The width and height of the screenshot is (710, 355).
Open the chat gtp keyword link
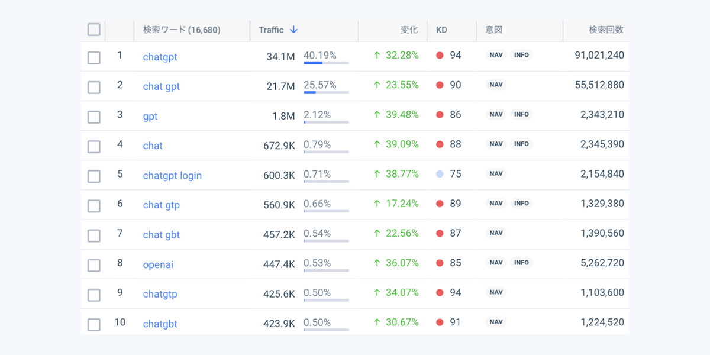162,205
